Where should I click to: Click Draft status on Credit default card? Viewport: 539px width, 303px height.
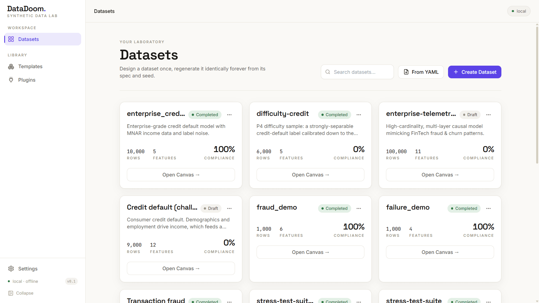[x=211, y=208]
